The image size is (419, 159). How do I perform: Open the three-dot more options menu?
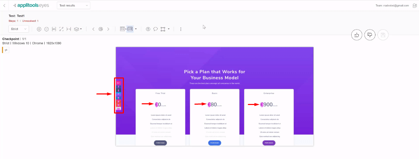[181, 29]
